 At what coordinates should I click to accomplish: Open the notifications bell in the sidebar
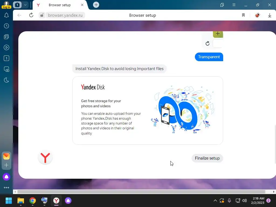(6, 15)
